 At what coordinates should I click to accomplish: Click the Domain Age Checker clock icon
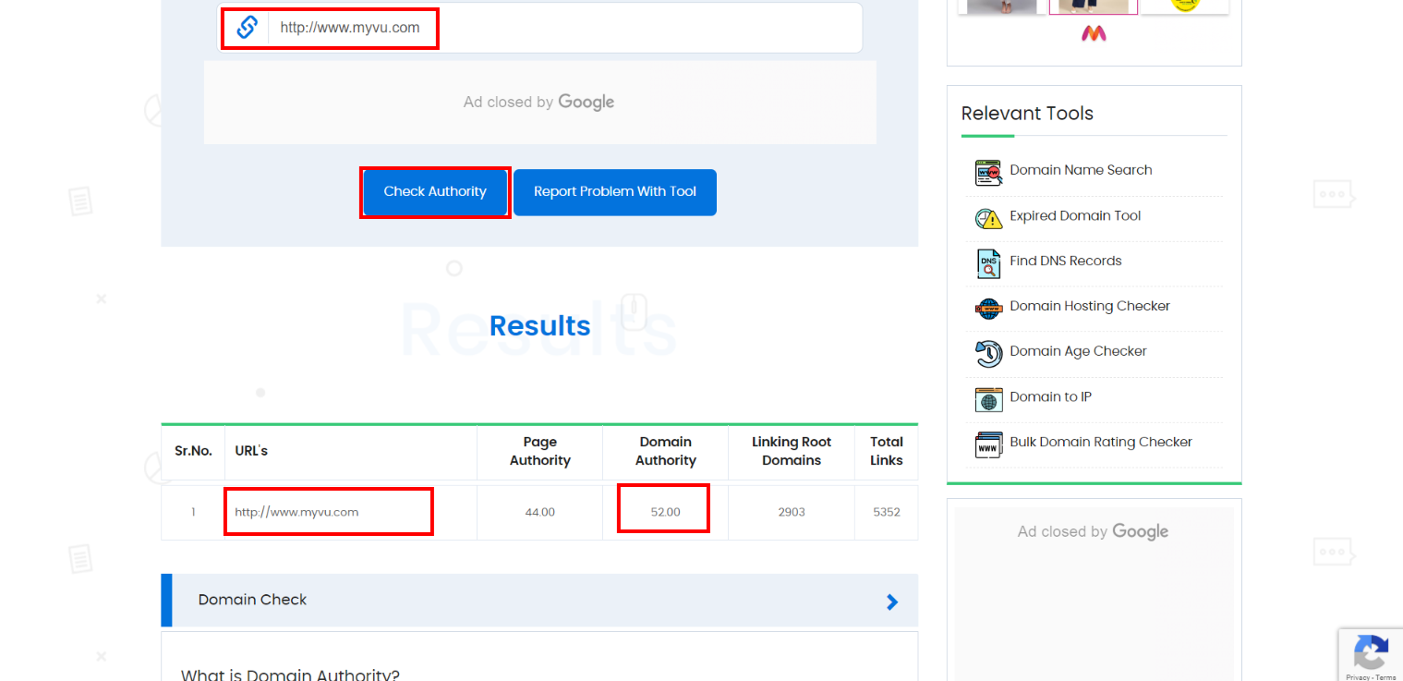988,353
